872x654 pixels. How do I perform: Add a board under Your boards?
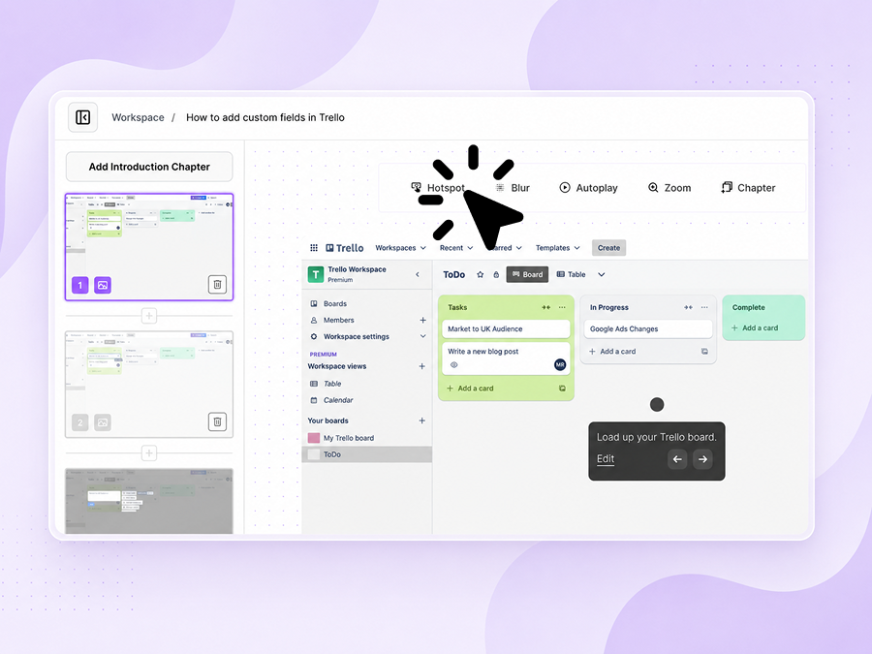[x=422, y=421]
